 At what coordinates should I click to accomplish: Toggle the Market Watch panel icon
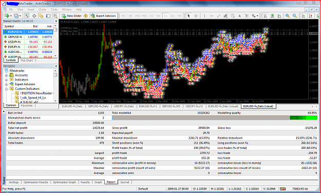[x=27, y=16]
